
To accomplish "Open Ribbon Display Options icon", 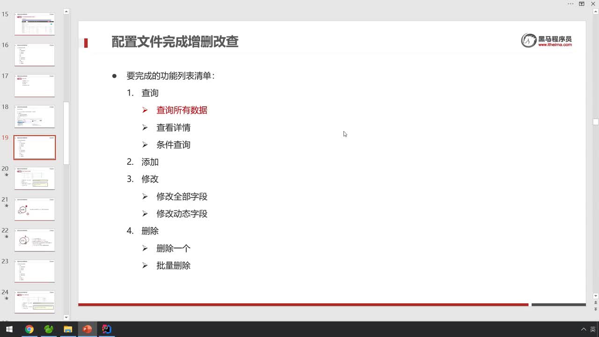I will (x=582, y=4).
